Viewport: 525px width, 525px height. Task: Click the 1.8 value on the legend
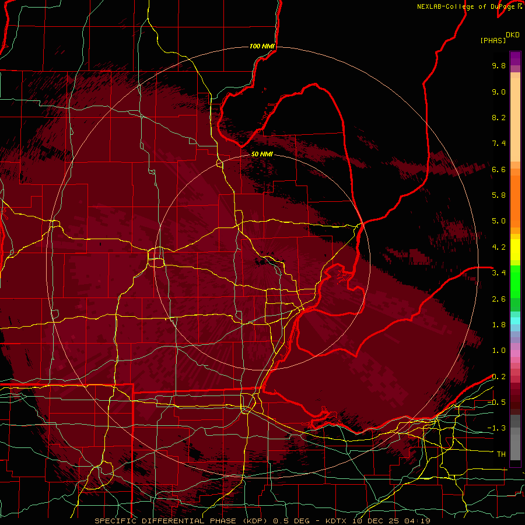(x=499, y=325)
